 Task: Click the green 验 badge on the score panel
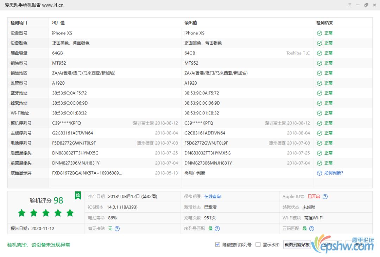(78, 195)
